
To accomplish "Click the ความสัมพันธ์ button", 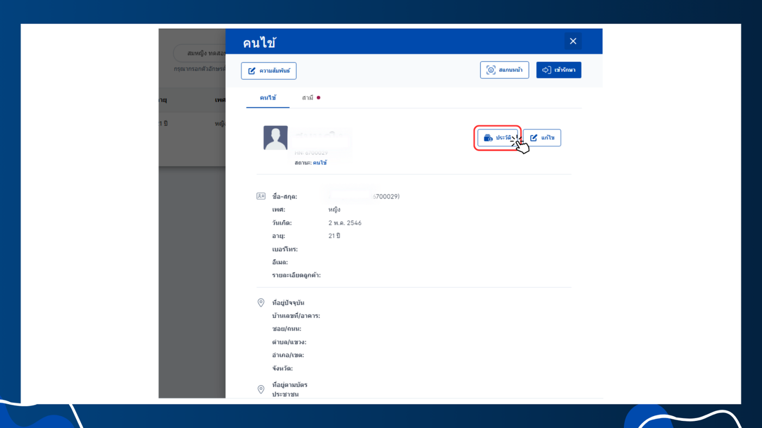I will (269, 71).
